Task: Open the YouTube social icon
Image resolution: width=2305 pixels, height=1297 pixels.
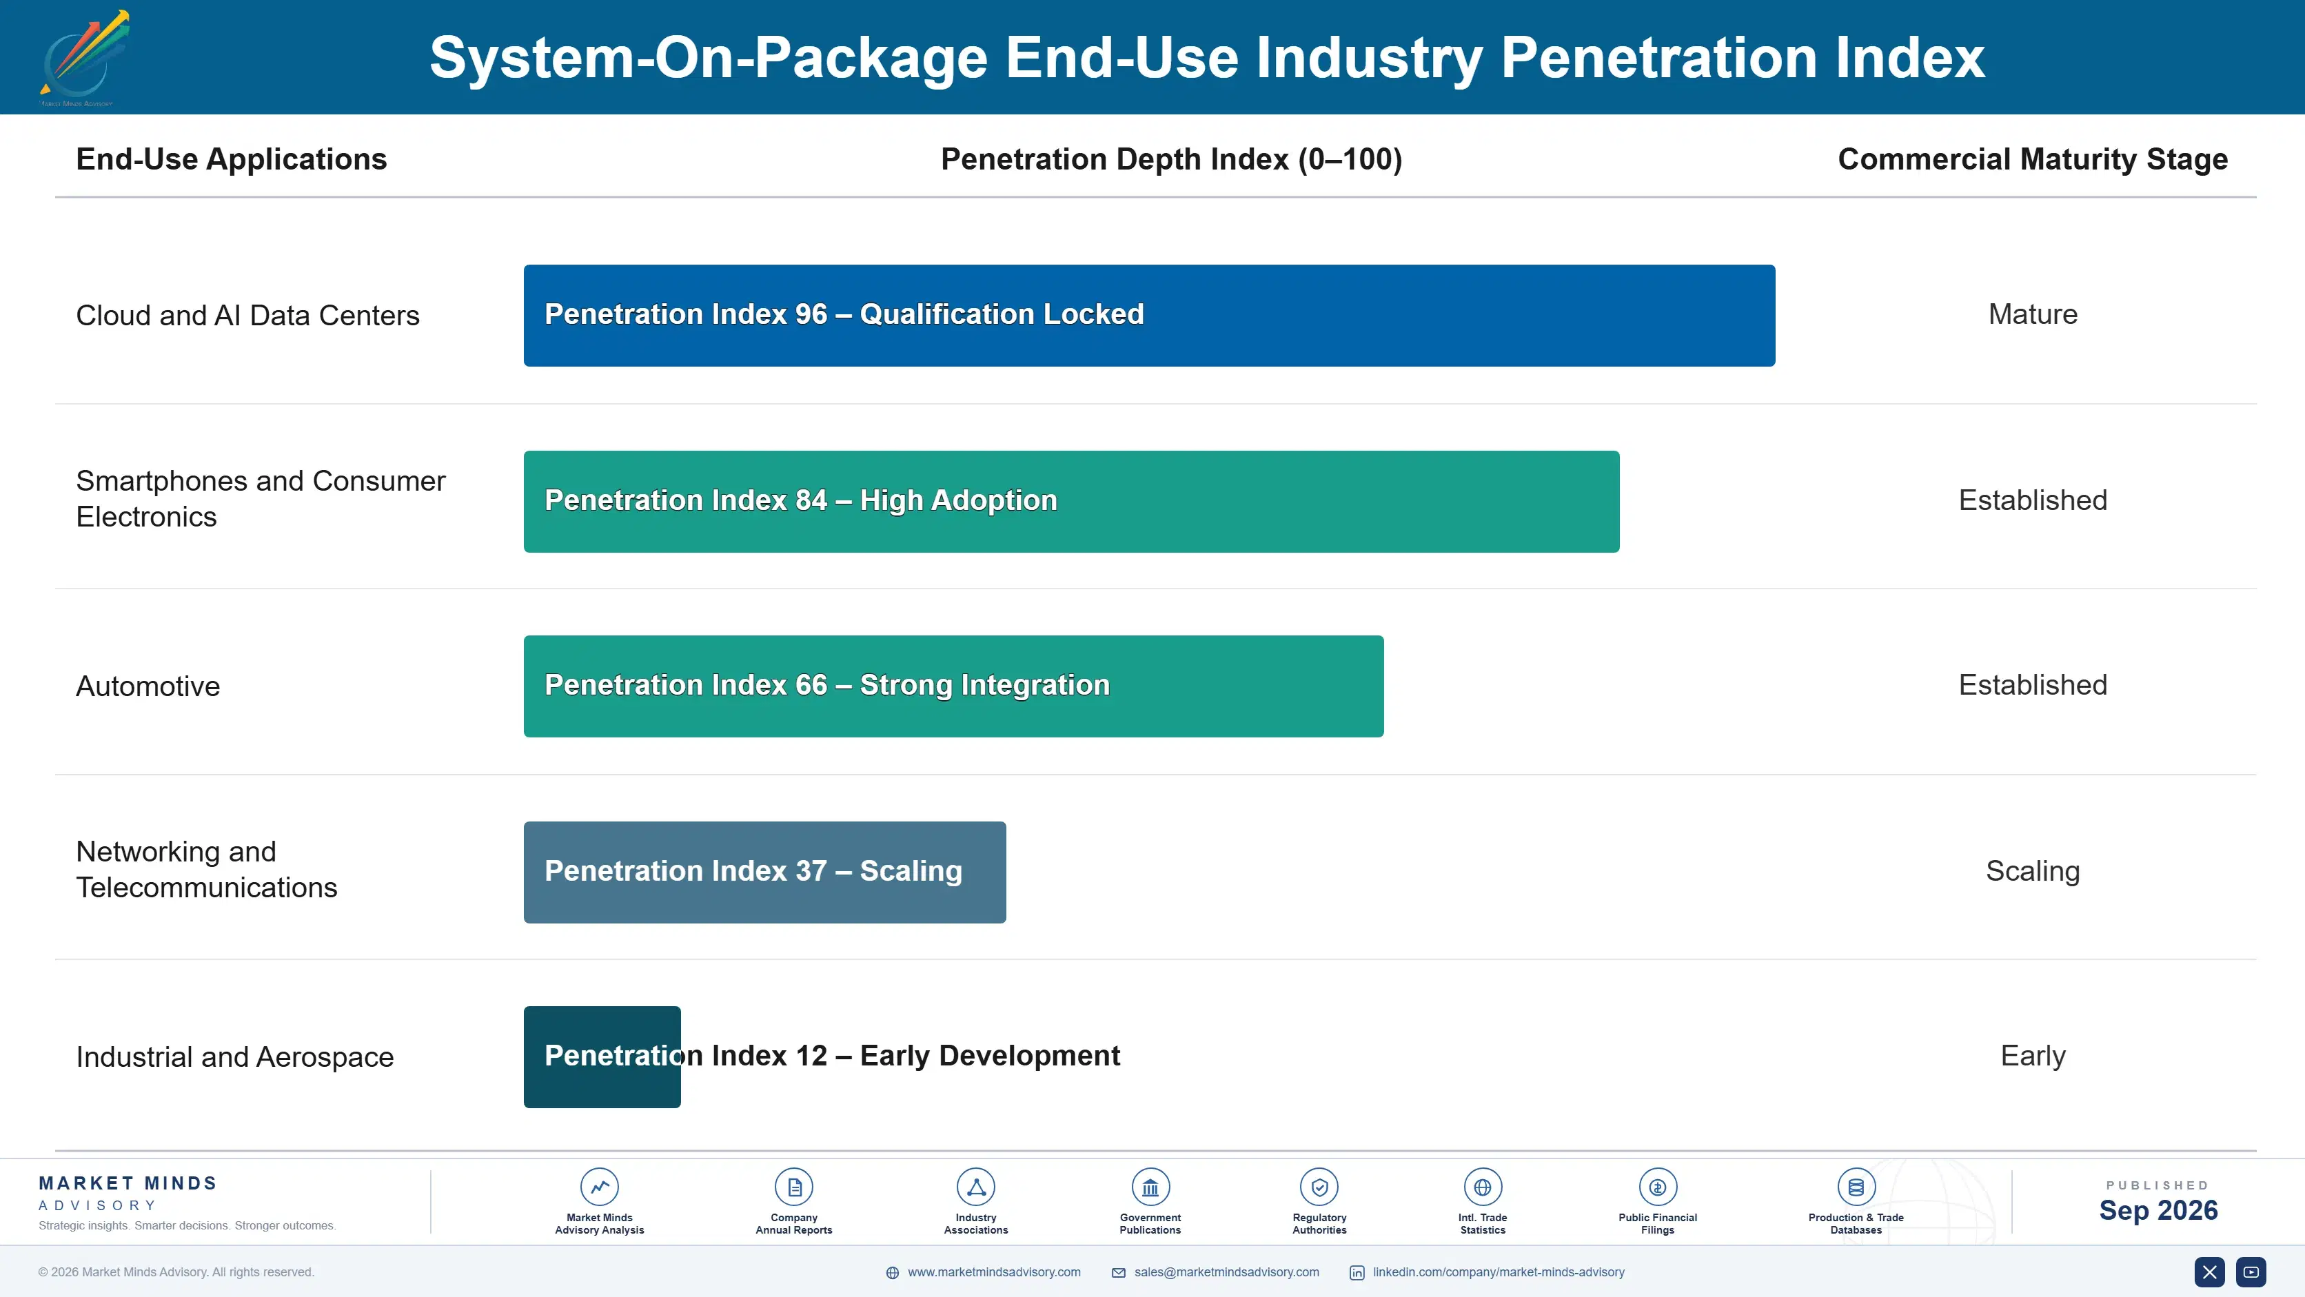Action: pyautogui.click(x=2251, y=1272)
